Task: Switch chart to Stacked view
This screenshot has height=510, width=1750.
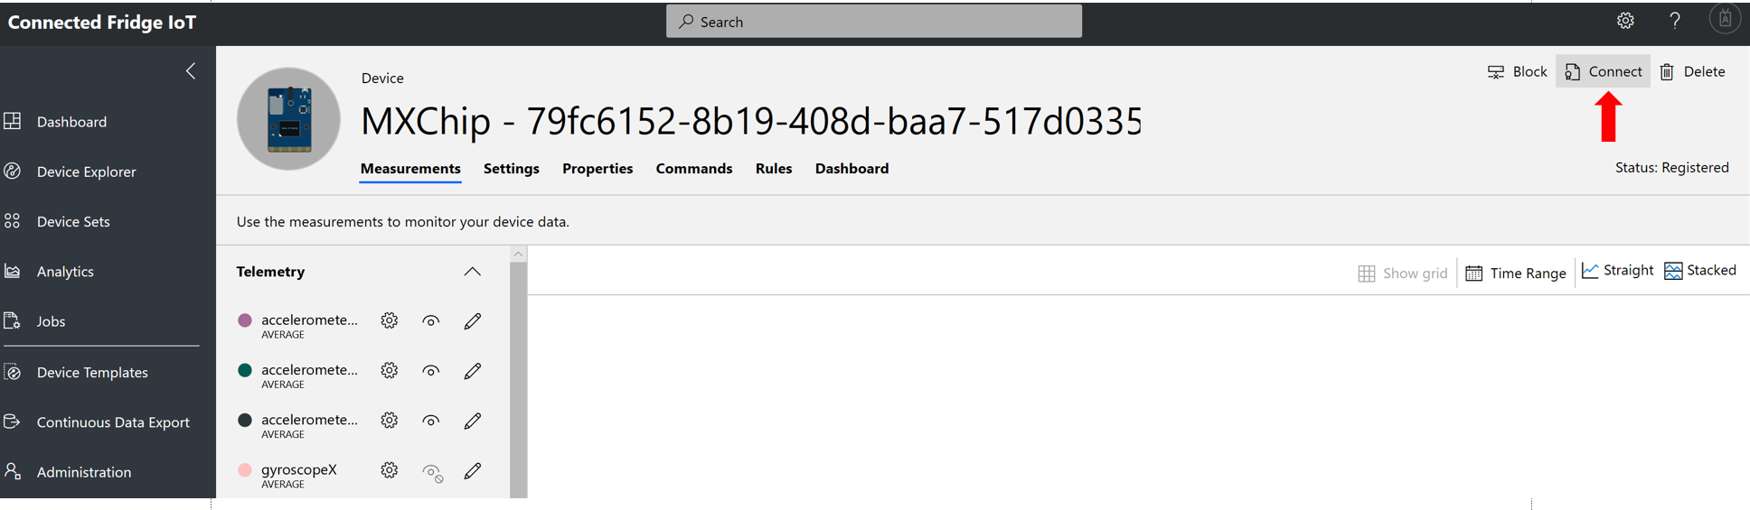Action: point(1700,271)
